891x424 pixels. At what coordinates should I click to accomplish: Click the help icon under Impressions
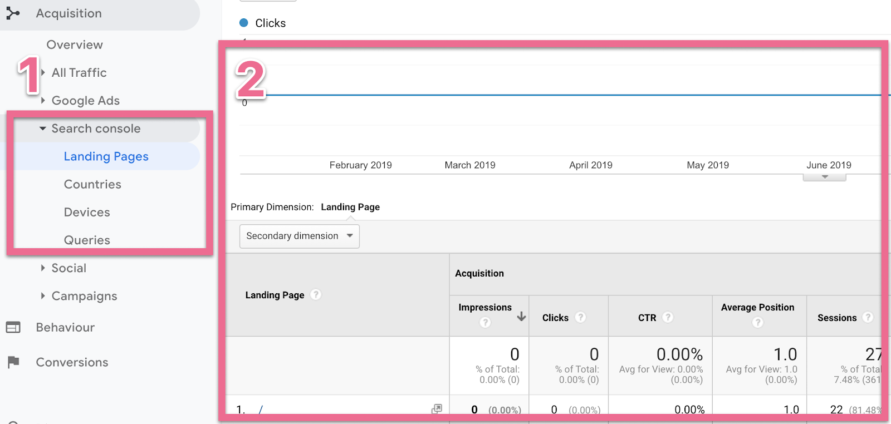pos(485,323)
